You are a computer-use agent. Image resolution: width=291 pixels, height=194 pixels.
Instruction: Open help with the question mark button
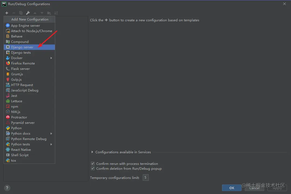pos(7,188)
